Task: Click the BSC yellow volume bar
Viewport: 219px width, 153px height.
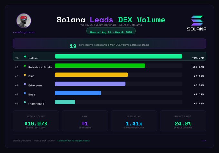Action: 91,75
